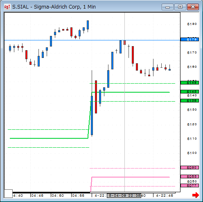Click the 5120 value on price axis
The image size is (203, 202).
192,124
